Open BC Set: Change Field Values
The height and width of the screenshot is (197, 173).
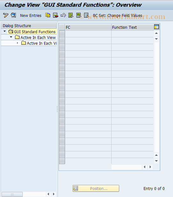(117, 16)
